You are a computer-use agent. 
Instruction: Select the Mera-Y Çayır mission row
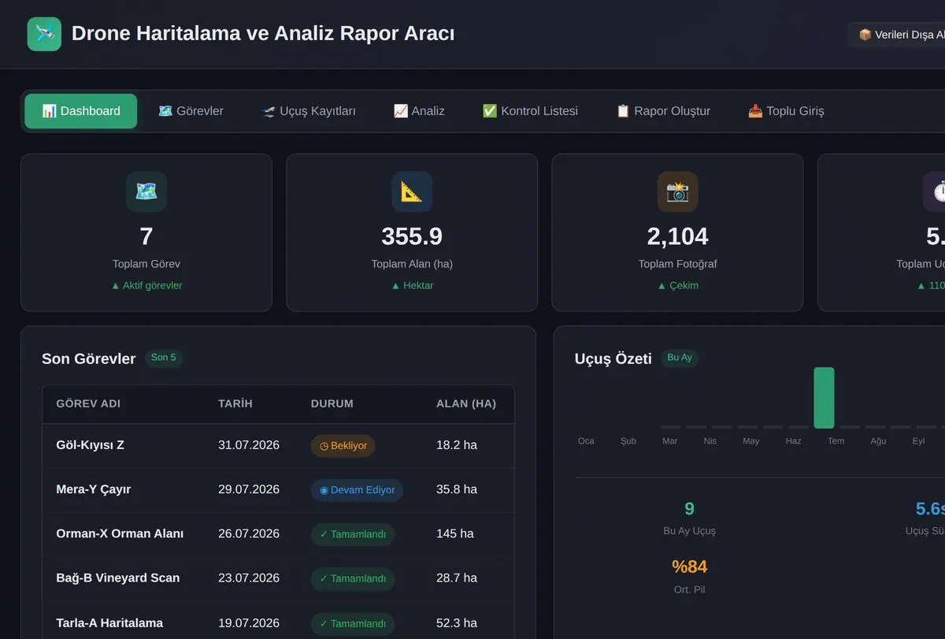pos(278,490)
